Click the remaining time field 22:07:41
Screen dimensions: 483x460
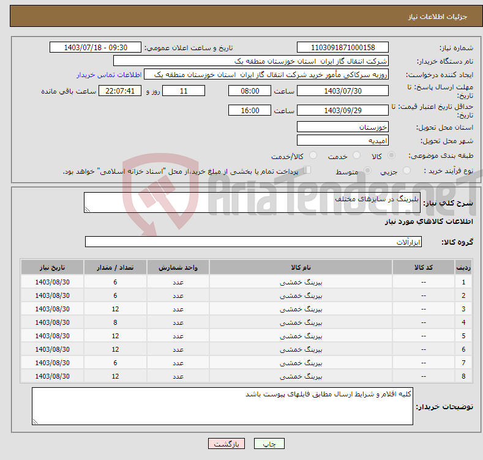120,91
